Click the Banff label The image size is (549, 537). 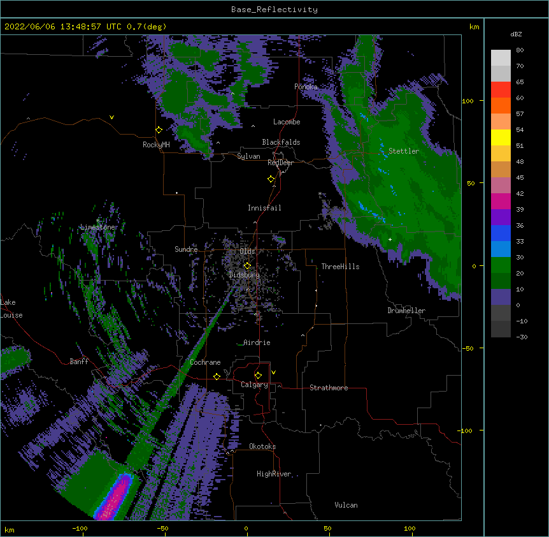click(x=79, y=362)
